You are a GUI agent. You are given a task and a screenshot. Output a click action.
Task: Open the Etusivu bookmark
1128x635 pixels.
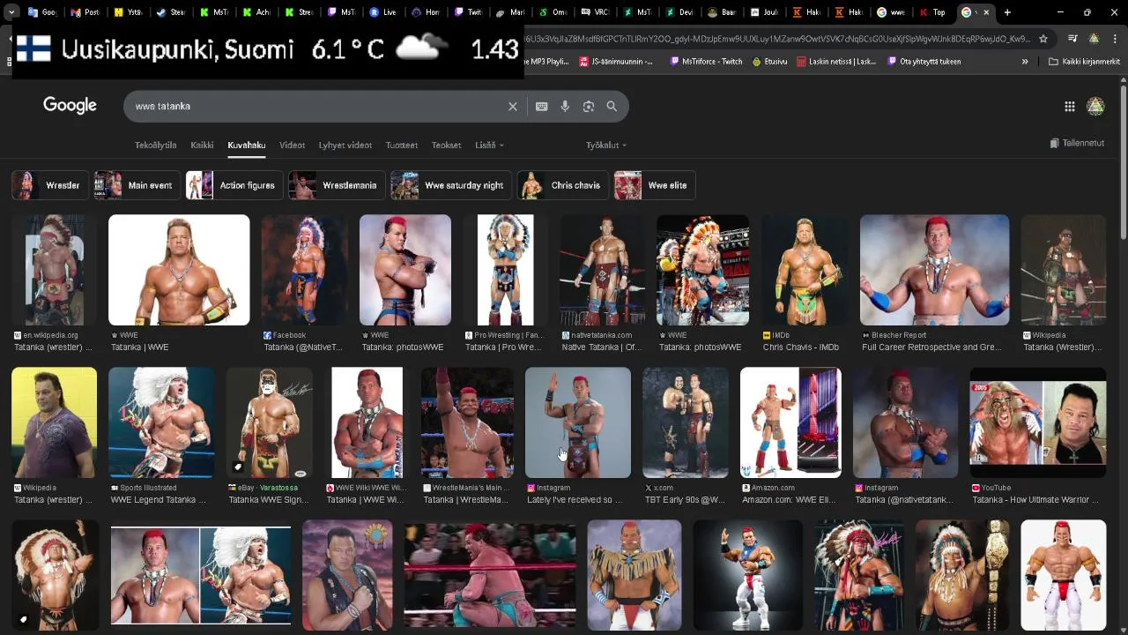point(770,62)
